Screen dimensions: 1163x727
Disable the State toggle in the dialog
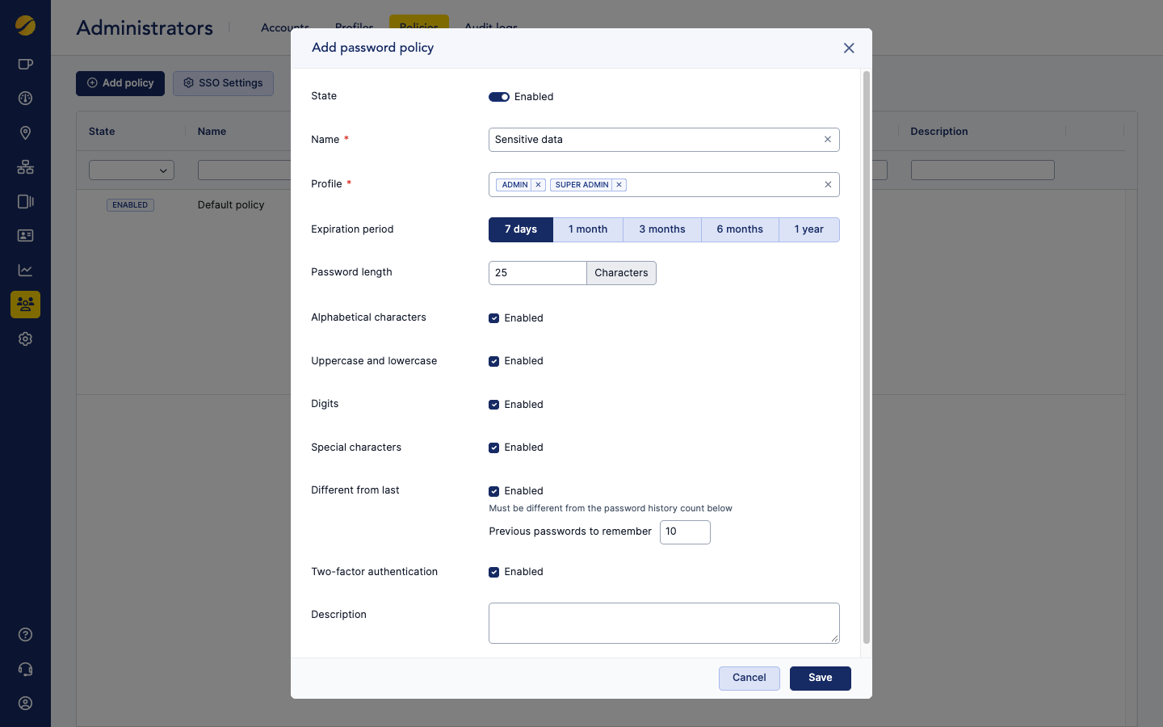tap(498, 96)
